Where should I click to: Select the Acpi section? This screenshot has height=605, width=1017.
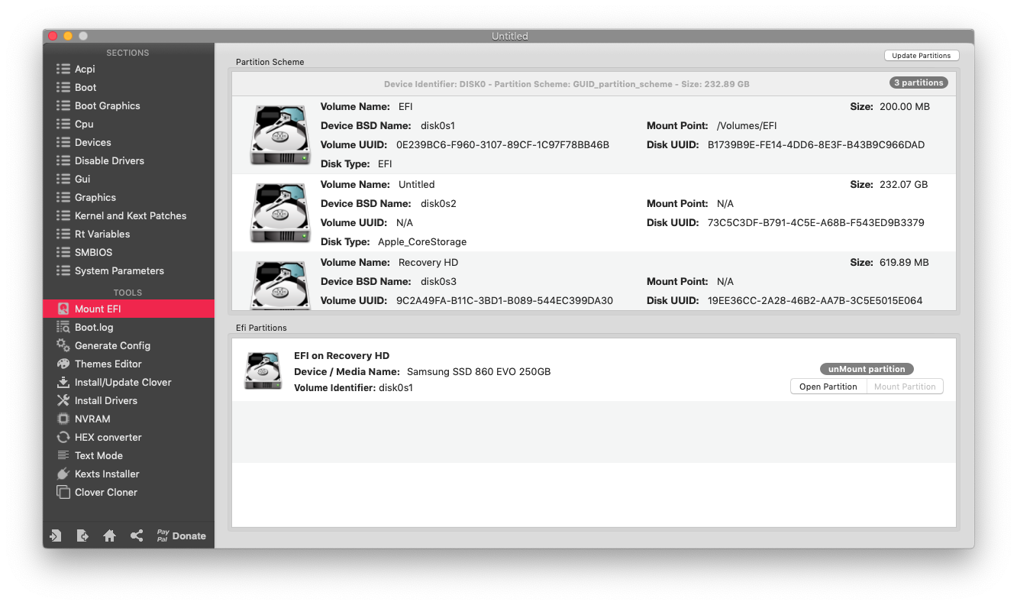click(85, 69)
